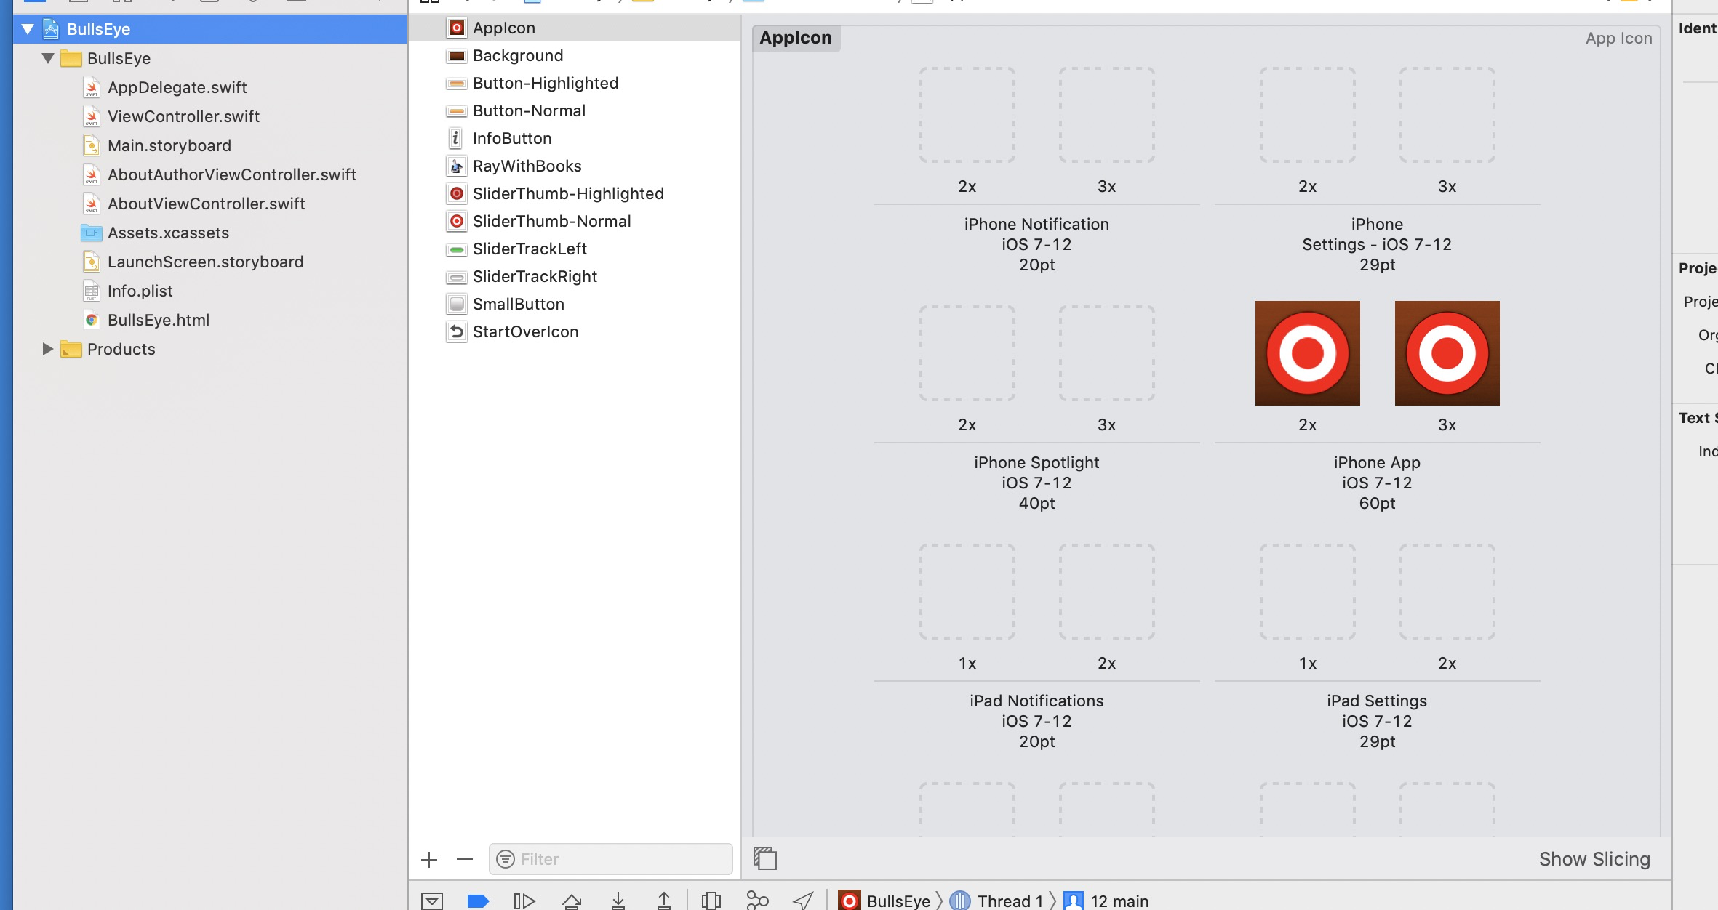Click the iPad Notifications 20pt 2x slot
The width and height of the screenshot is (1718, 910).
click(x=1107, y=592)
